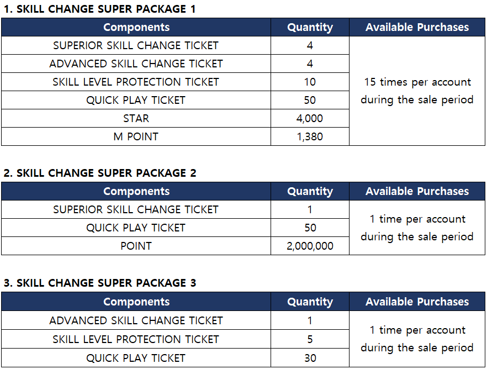Select the M POINT component cell

pos(136,136)
